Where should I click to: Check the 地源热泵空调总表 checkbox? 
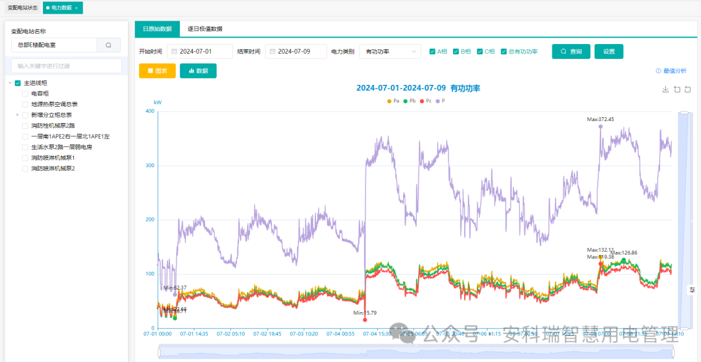pyautogui.click(x=25, y=104)
